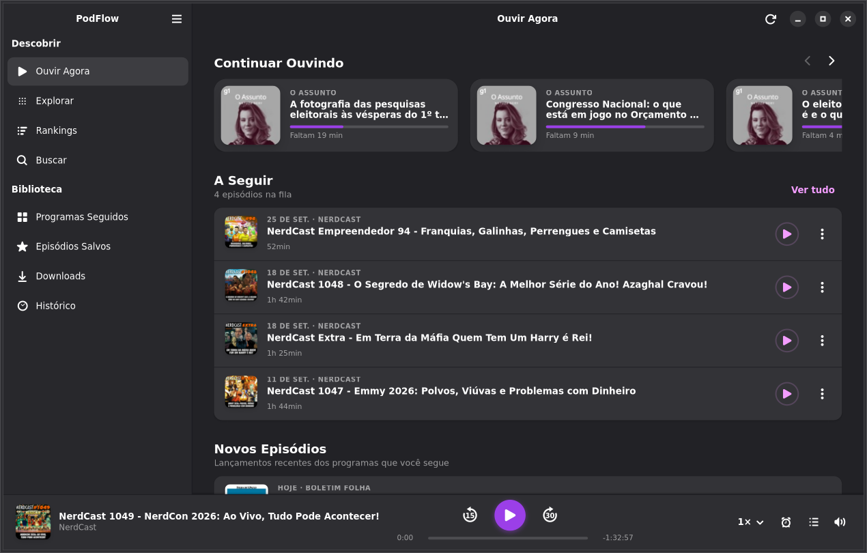Open Episódios Salvos
Screen dimensions: 867x553
[98, 247]
